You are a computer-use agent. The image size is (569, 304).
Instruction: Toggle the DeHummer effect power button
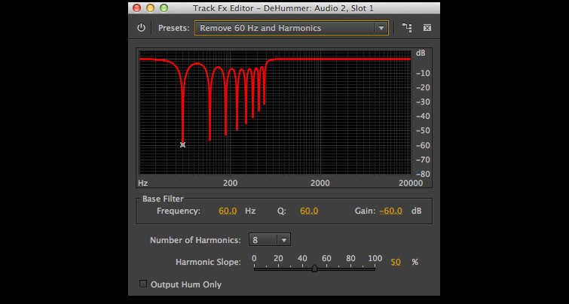(x=141, y=28)
